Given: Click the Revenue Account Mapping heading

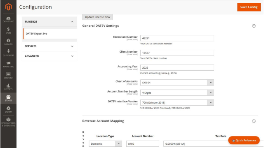Looking at the screenshot, I should (x=103, y=121).
